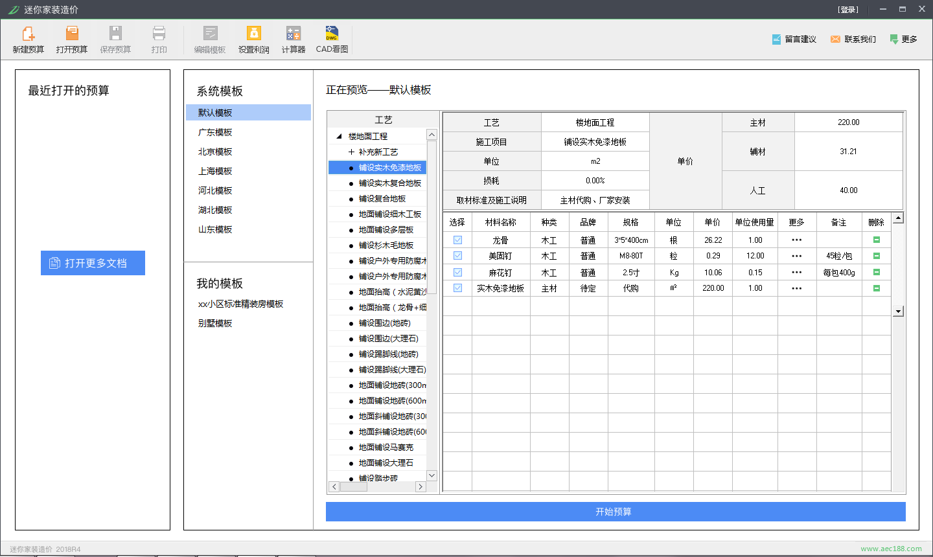Viewport: 933px width, 557px height.
Task: Open the 更多 dropdown in top-right toolbar
Action: [903, 40]
